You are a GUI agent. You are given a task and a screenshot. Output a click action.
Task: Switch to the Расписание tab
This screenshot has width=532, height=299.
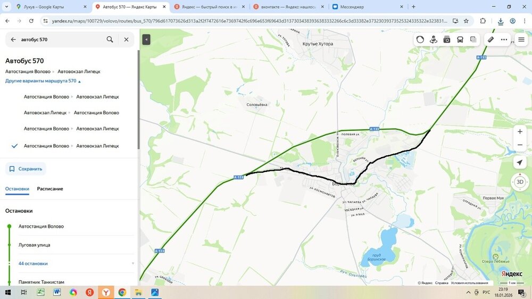pos(50,189)
